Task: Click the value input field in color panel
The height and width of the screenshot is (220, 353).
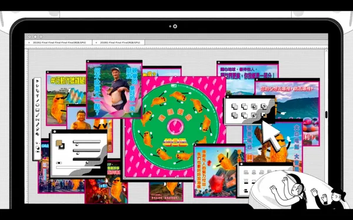Action: coord(78,167)
